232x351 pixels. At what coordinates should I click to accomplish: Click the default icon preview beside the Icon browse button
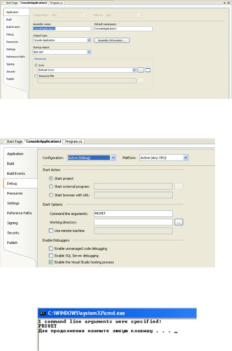point(148,70)
